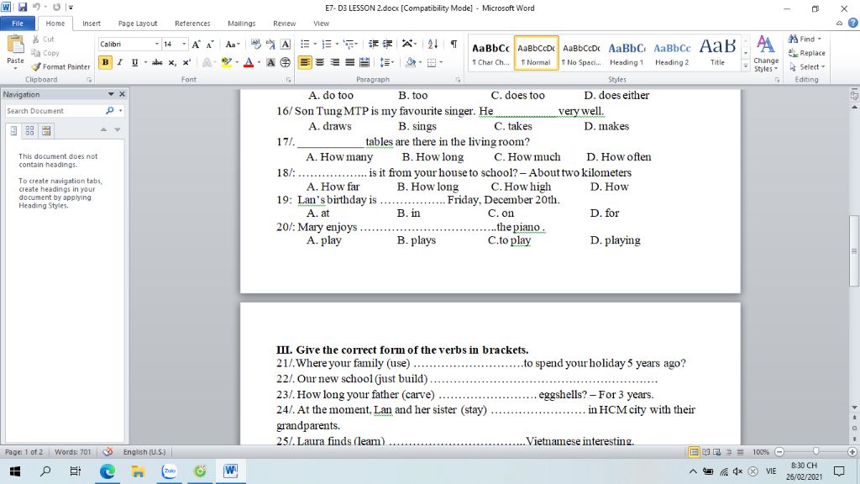Apply red font color
Image resolution: width=860 pixels, height=484 pixels.
(249, 62)
